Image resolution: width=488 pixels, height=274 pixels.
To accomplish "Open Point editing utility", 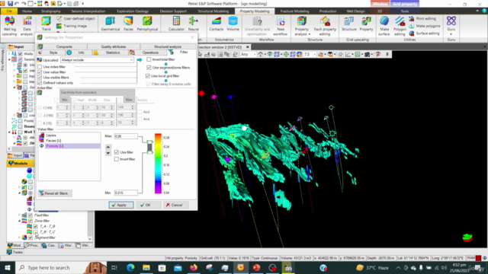I will click(422, 18).
